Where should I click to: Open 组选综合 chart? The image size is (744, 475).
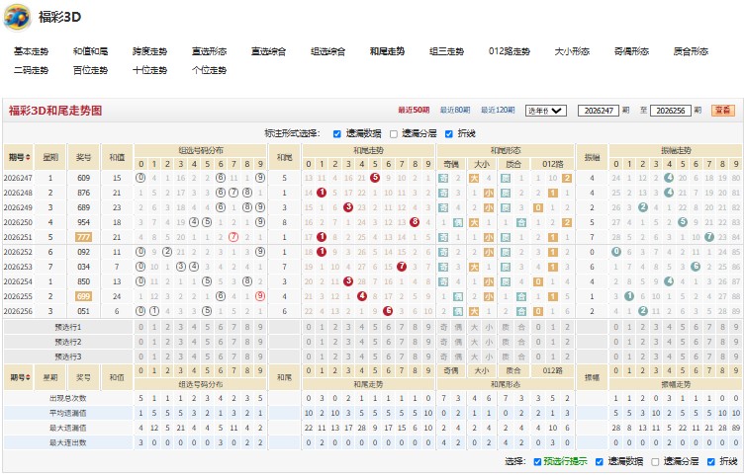(327, 51)
